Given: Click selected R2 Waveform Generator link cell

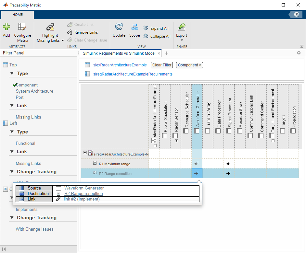Looking at the screenshot, I should point(197,173).
